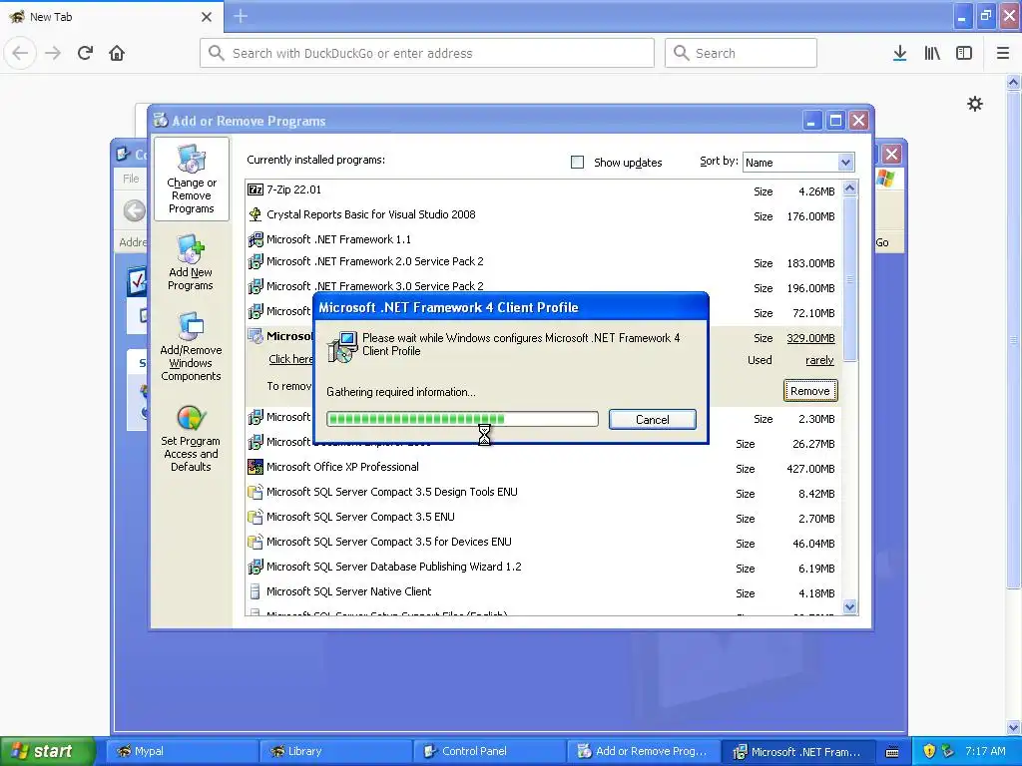The height and width of the screenshot is (766, 1022).
Task: Open Add/Remove Windows Components
Action: (x=191, y=346)
